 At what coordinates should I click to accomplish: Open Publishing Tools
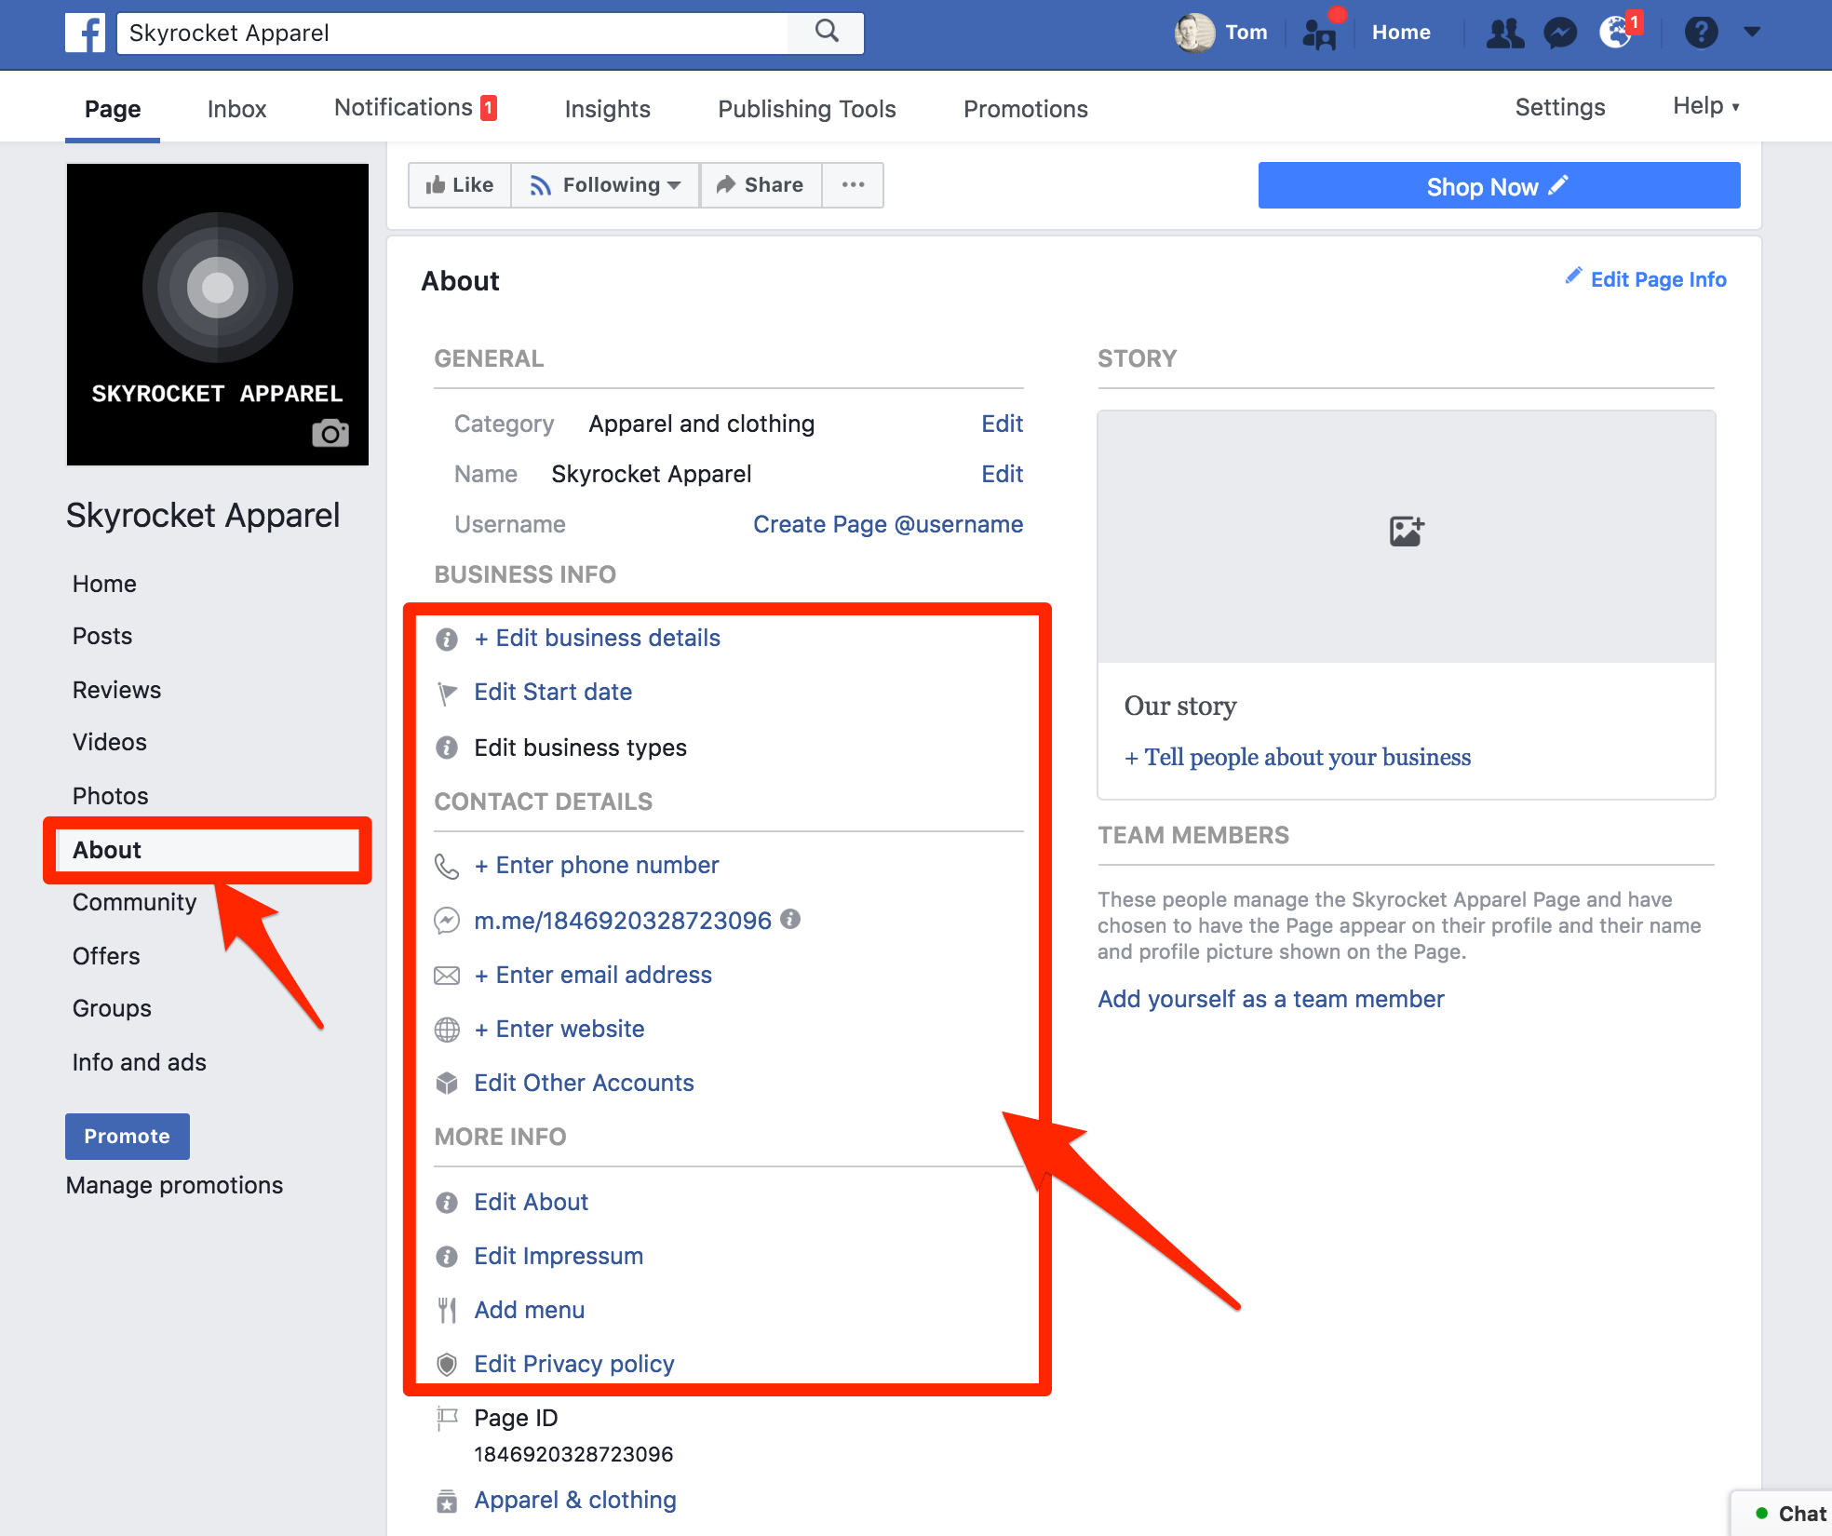pos(805,108)
